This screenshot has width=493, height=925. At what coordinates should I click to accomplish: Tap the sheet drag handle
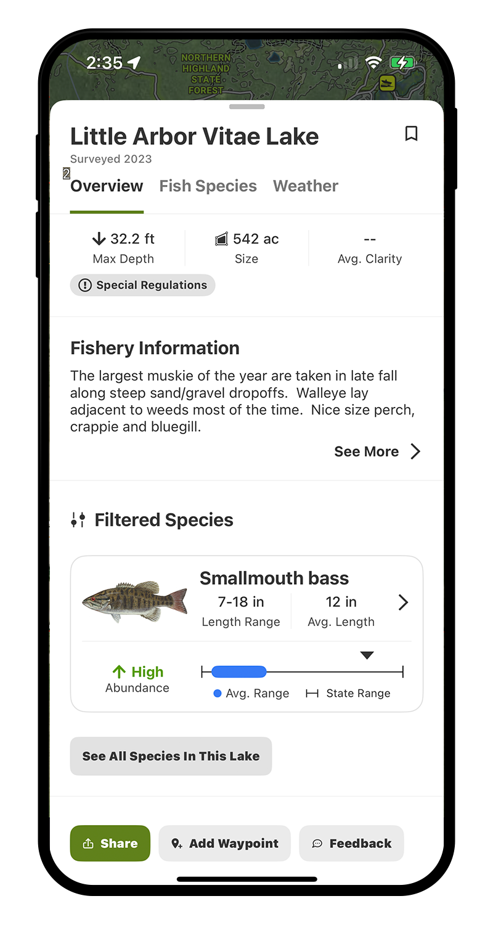pos(246,107)
